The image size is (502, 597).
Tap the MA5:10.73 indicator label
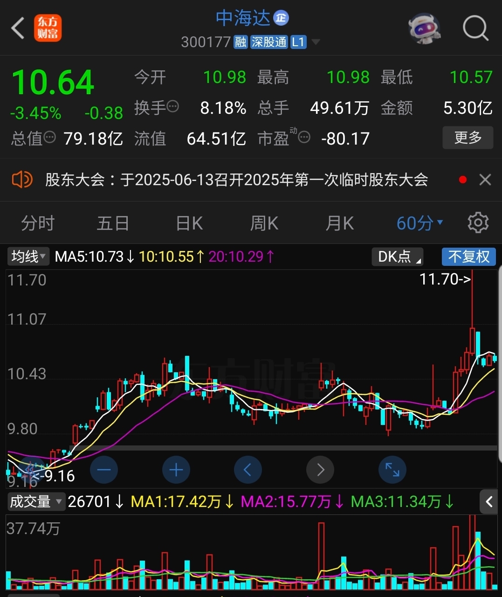tap(95, 257)
